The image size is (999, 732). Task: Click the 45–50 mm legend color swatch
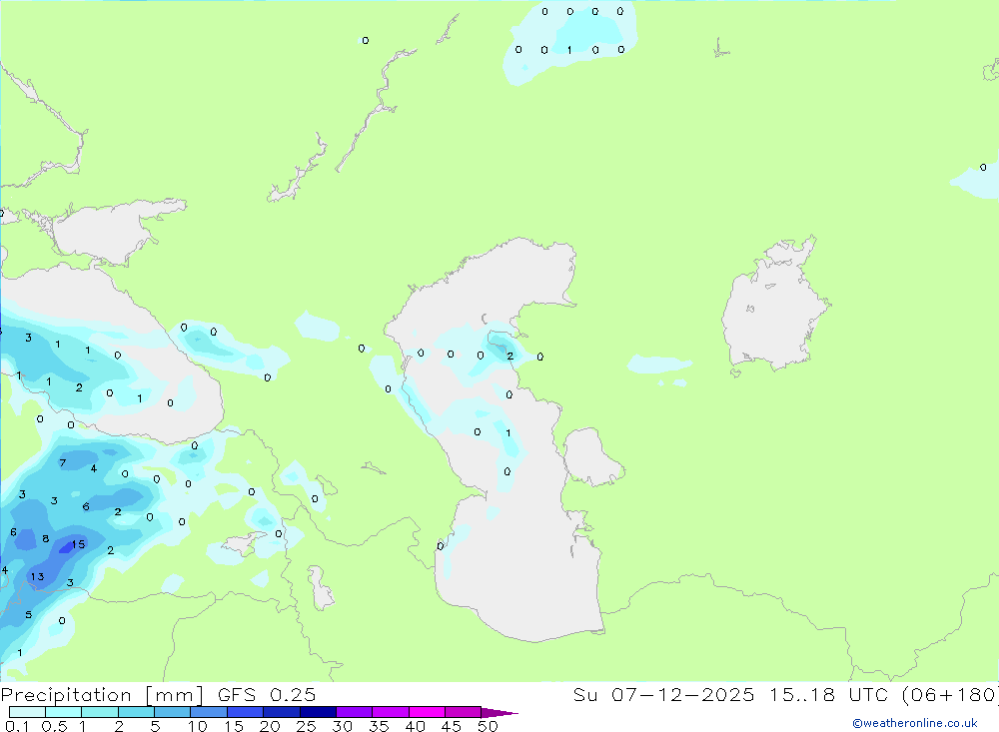coord(464,712)
